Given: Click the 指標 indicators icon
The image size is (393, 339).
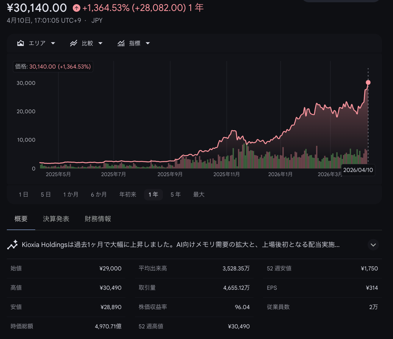Looking at the screenshot, I should click(x=121, y=43).
